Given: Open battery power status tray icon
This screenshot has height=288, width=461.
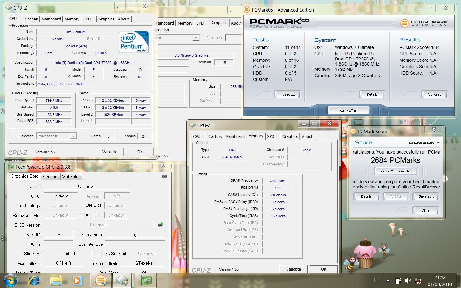Looking at the screenshot, I should click(398, 281).
